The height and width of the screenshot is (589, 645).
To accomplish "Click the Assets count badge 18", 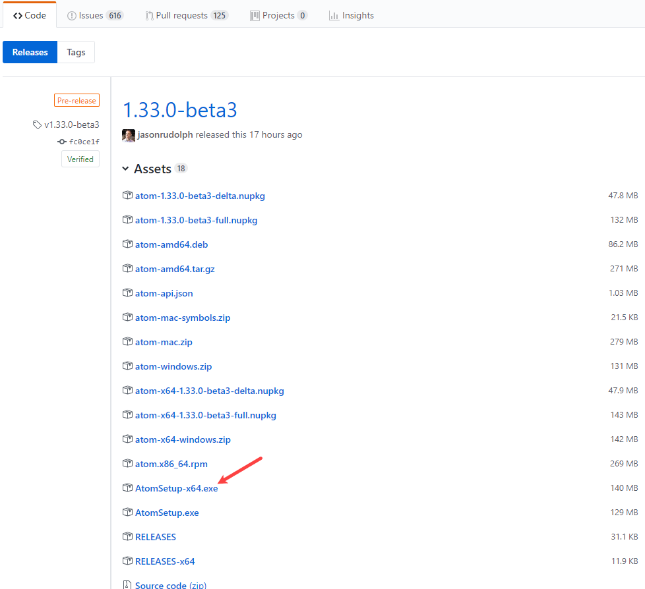I will point(181,169).
